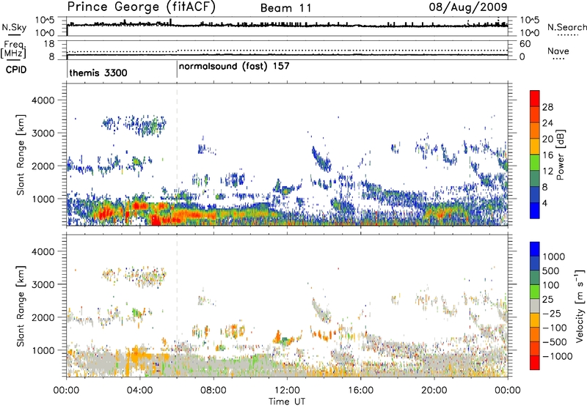Viewport: 587px width, 406px height.
Task: Select the 'Beam 11' heading
Action: (285, 8)
